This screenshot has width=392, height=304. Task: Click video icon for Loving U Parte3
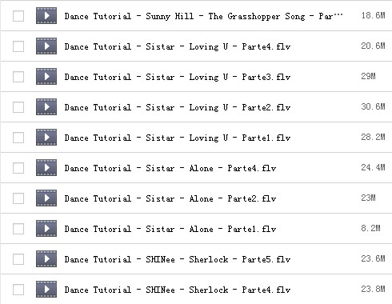[x=46, y=77]
